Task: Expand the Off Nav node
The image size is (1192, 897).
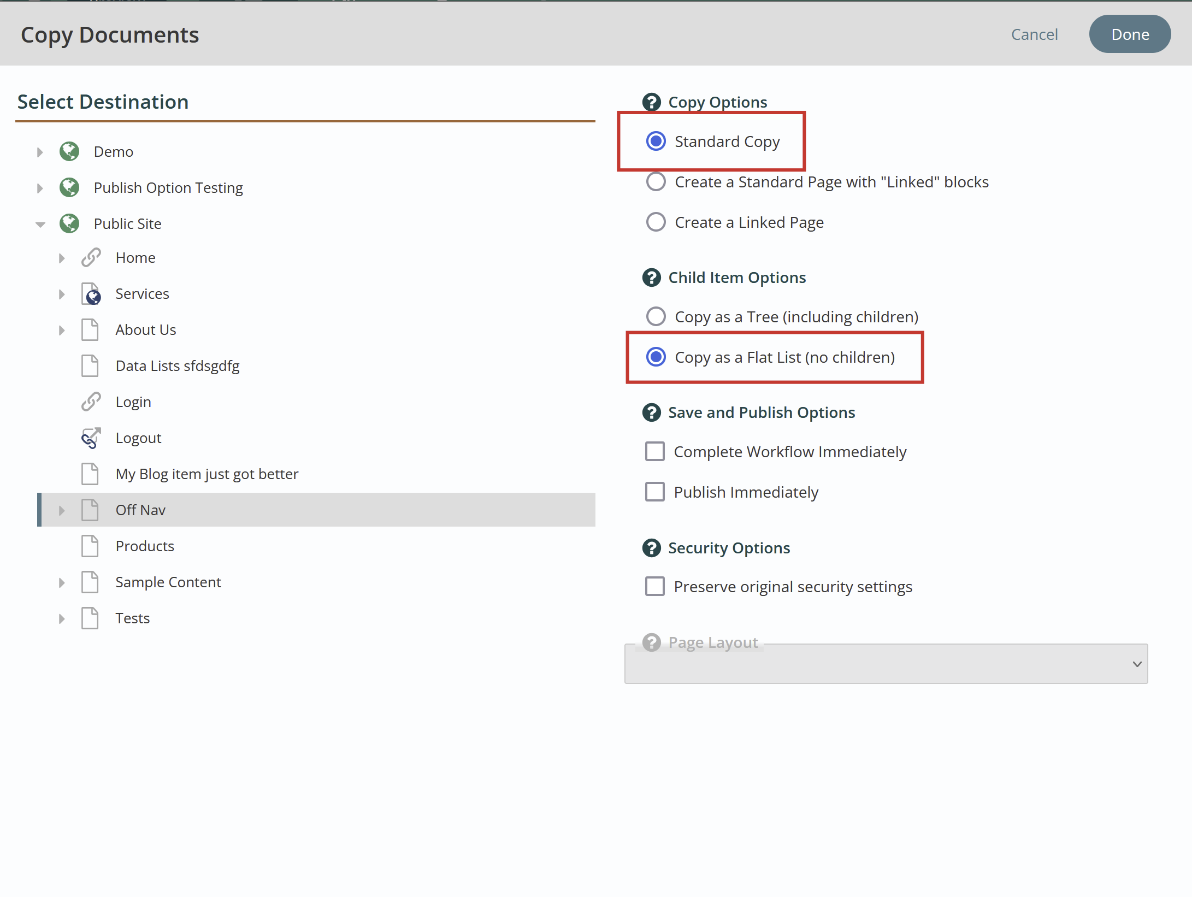Action: [62, 510]
